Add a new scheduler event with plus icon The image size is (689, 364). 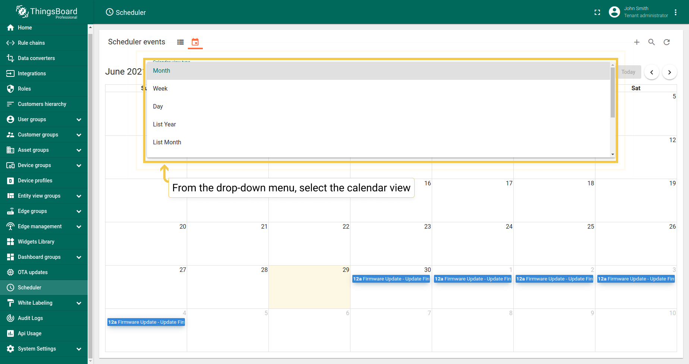click(637, 42)
